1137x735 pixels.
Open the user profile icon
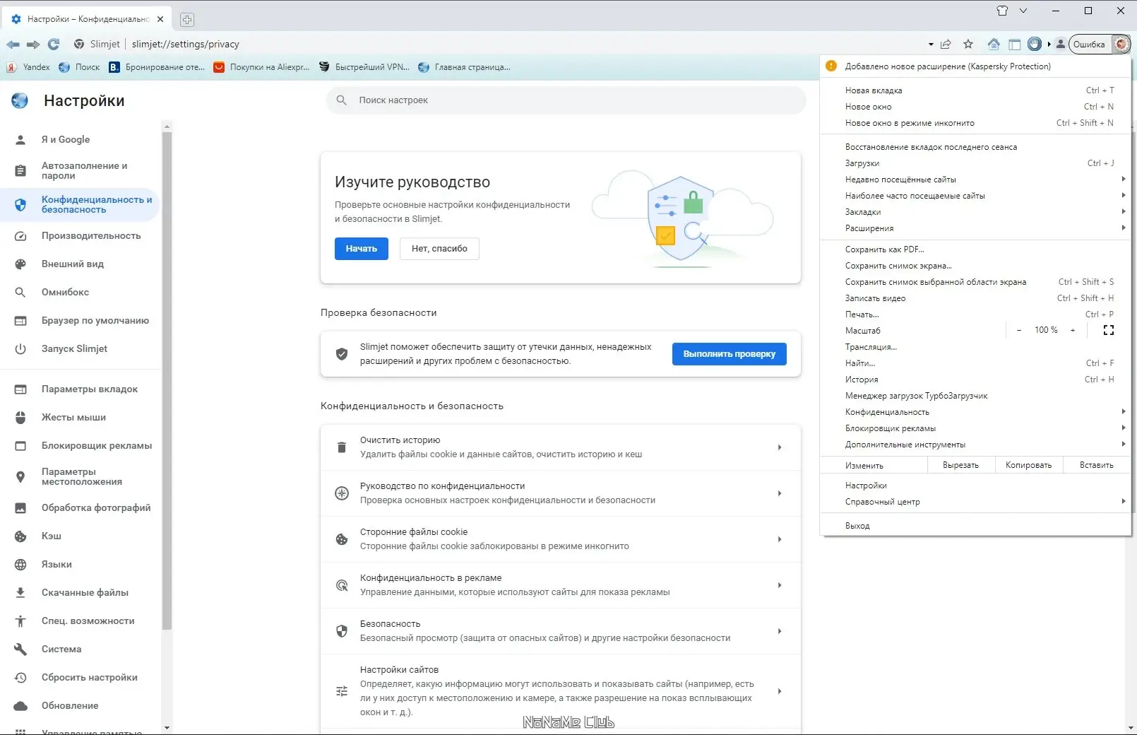[x=1060, y=44]
